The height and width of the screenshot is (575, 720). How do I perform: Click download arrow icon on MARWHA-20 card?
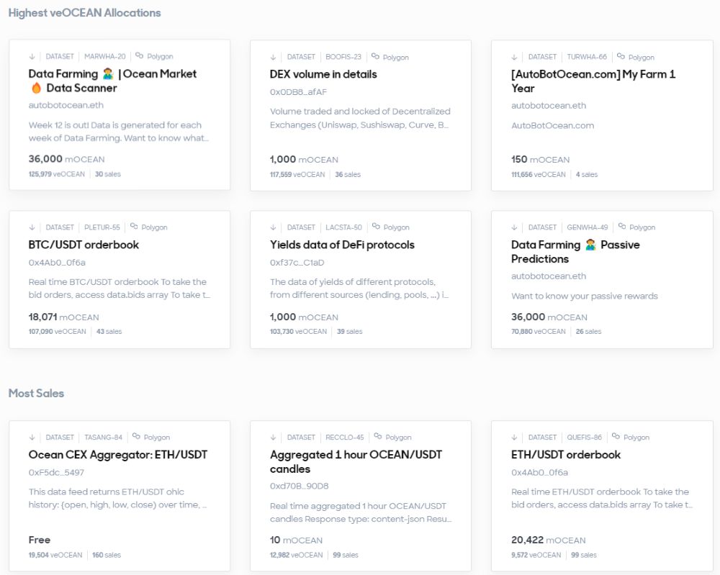pos(32,56)
